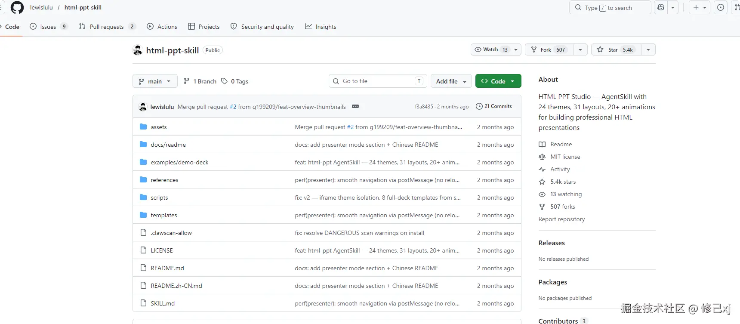740x324 pixels.
Task: Click the Readme book icon in About
Action: pyautogui.click(x=542, y=144)
